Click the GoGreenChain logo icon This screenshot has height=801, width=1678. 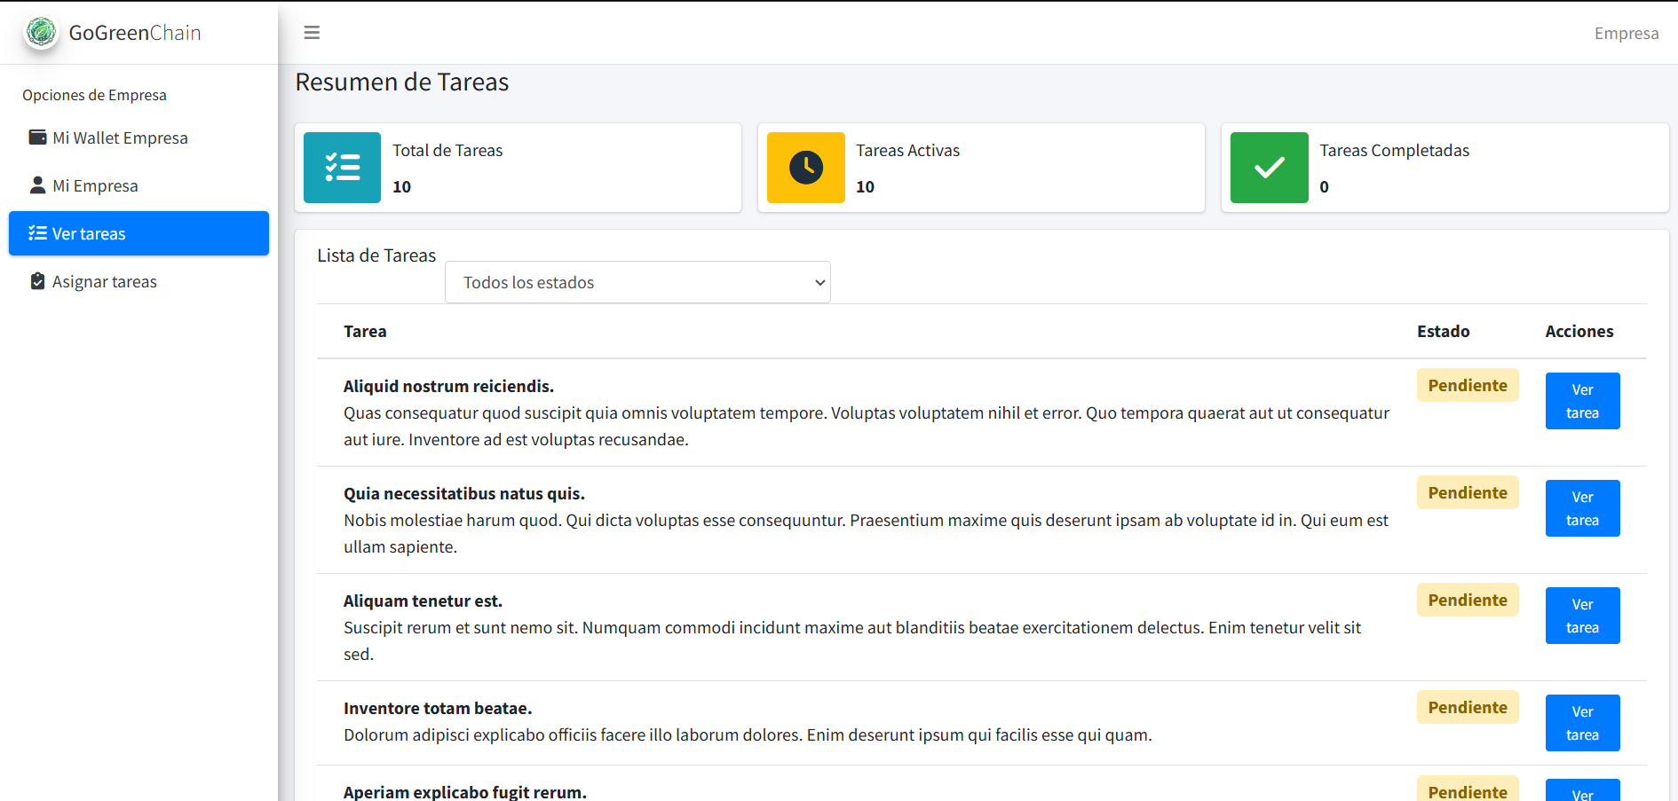pyautogui.click(x=41, y=33)
